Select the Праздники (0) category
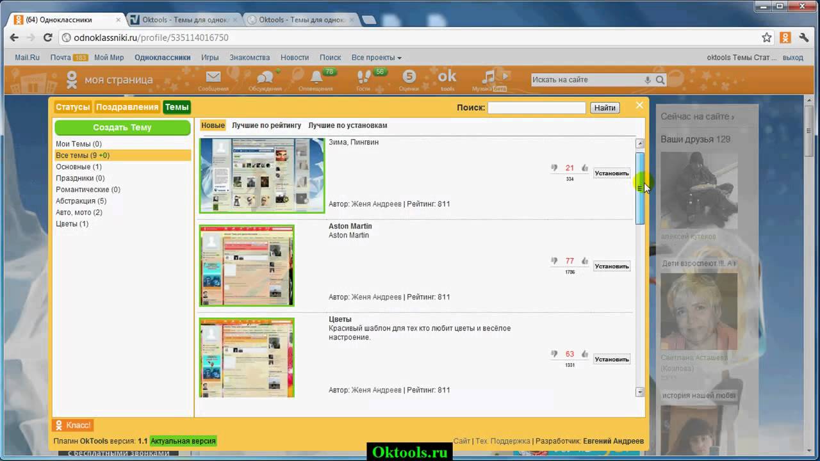This screenshot has width=820, height=461. (80, 178)
